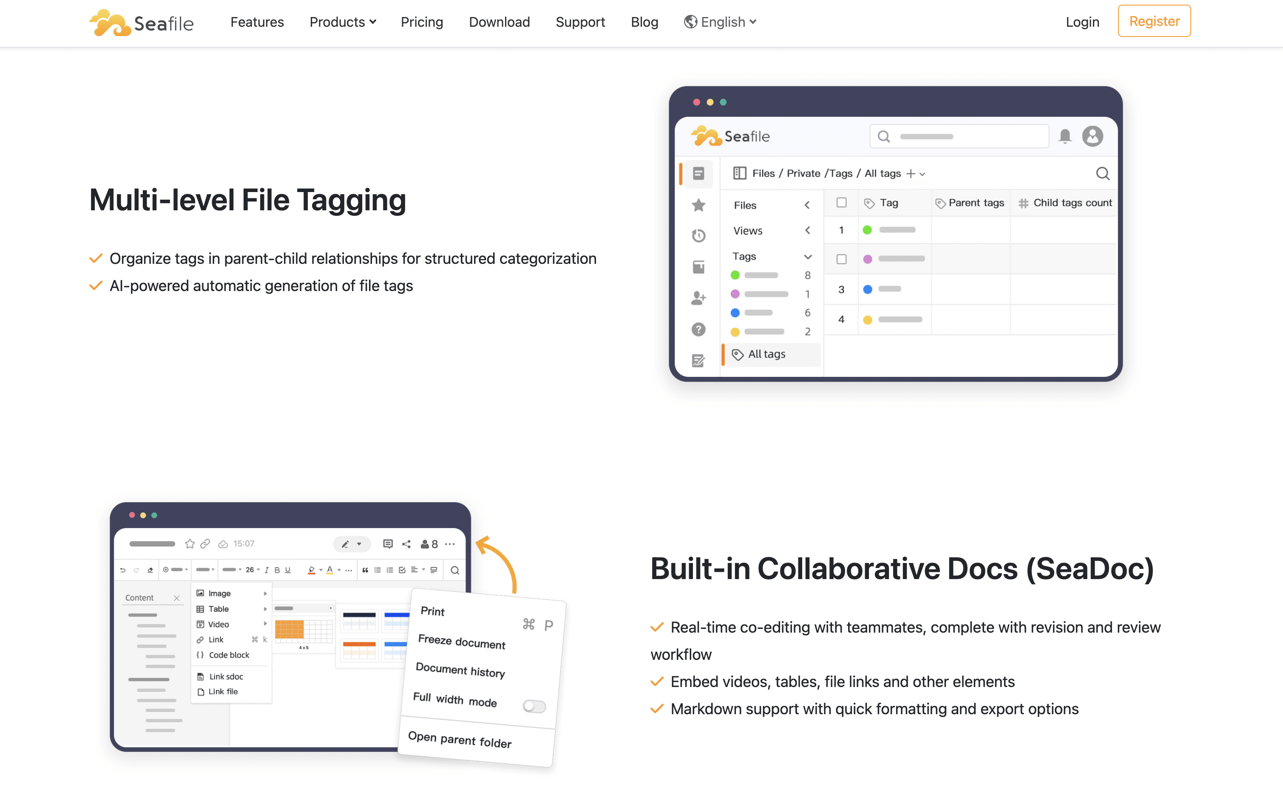Viewport: 1283px width, 803px height.
Task: Check the select-all checkbox in the tag table header
Action: click(842, 202)
